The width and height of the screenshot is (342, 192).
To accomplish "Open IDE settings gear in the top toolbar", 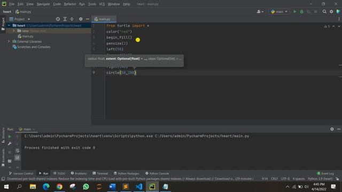I will 331,12.
